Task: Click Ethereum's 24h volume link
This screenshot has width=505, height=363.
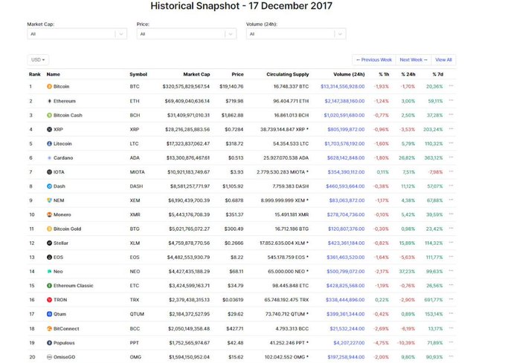Action: click(344, 101)
